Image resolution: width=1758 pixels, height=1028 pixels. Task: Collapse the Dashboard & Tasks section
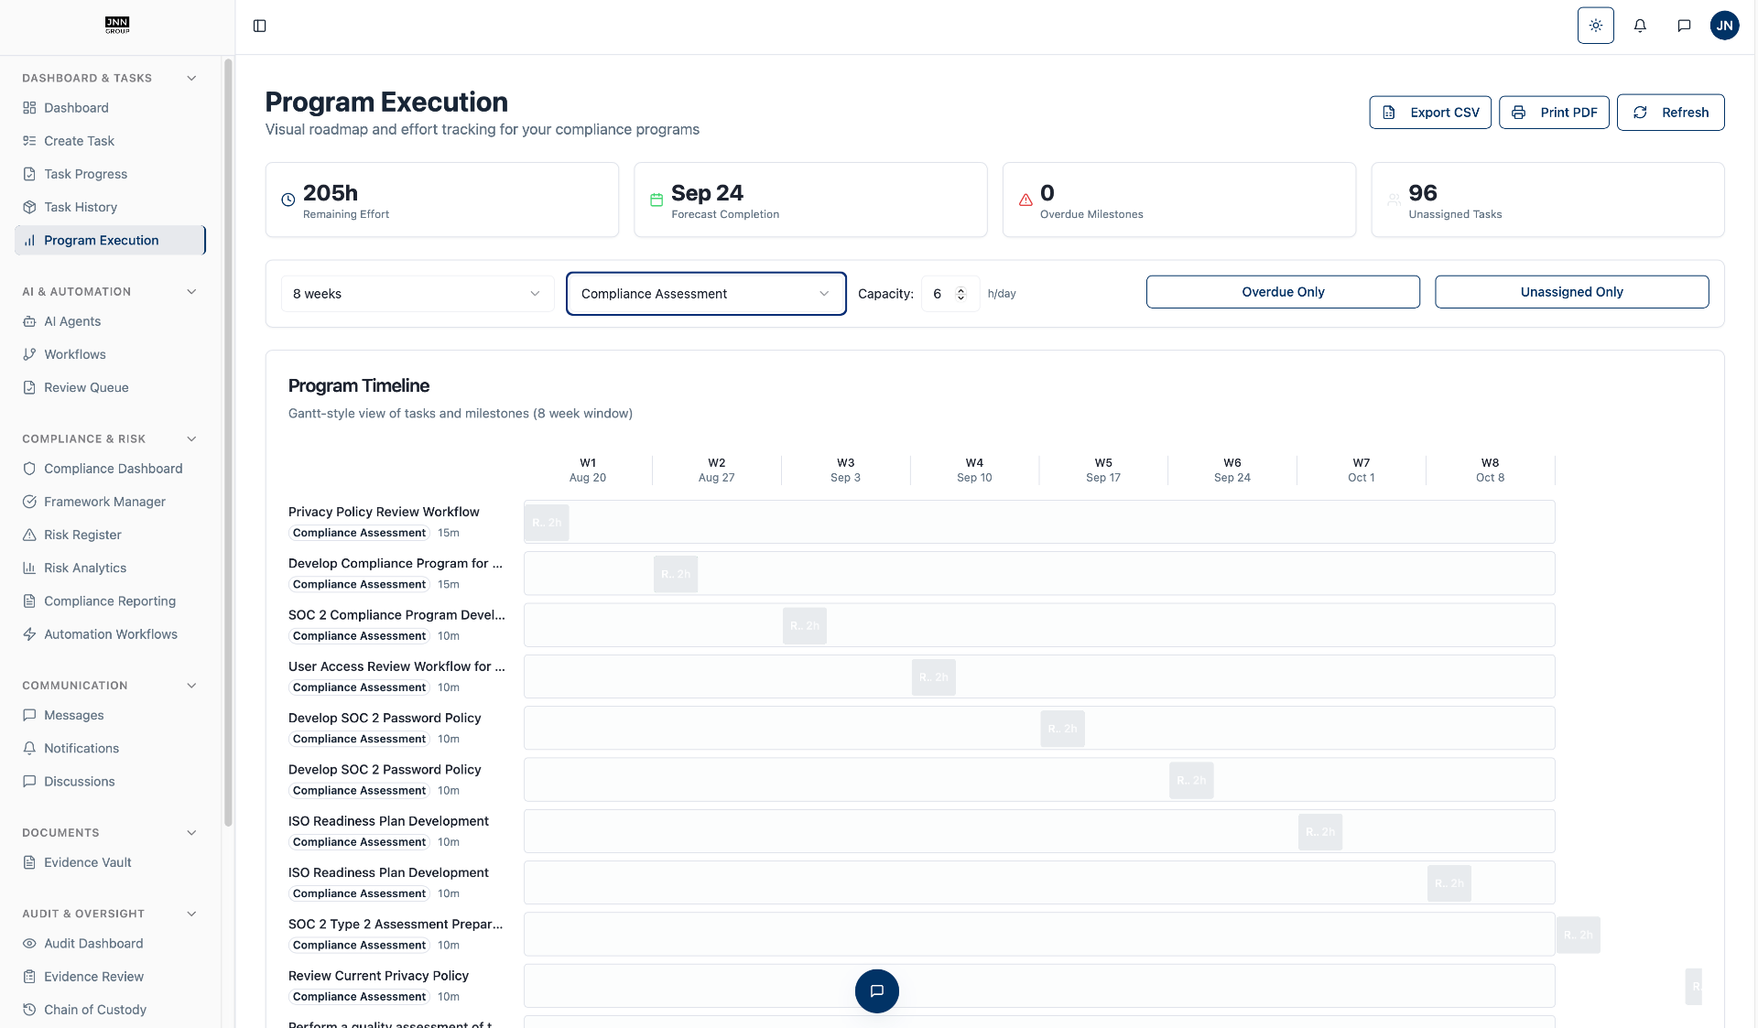pyautogui.click(x=191, y=78)
